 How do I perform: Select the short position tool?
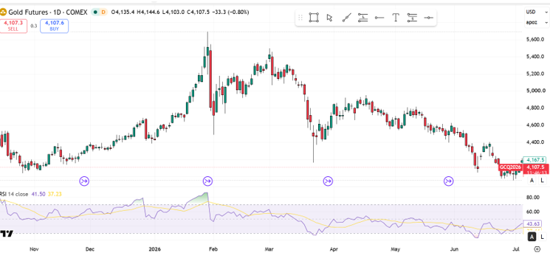tap(412, 18)
